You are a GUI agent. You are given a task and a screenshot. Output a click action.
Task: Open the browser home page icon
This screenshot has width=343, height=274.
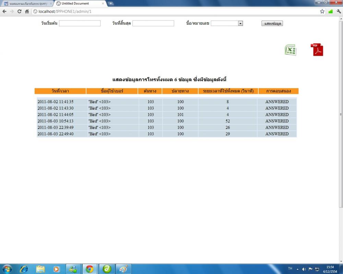27,11
